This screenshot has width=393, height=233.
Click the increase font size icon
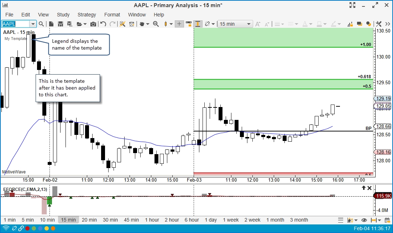[258, 24]
